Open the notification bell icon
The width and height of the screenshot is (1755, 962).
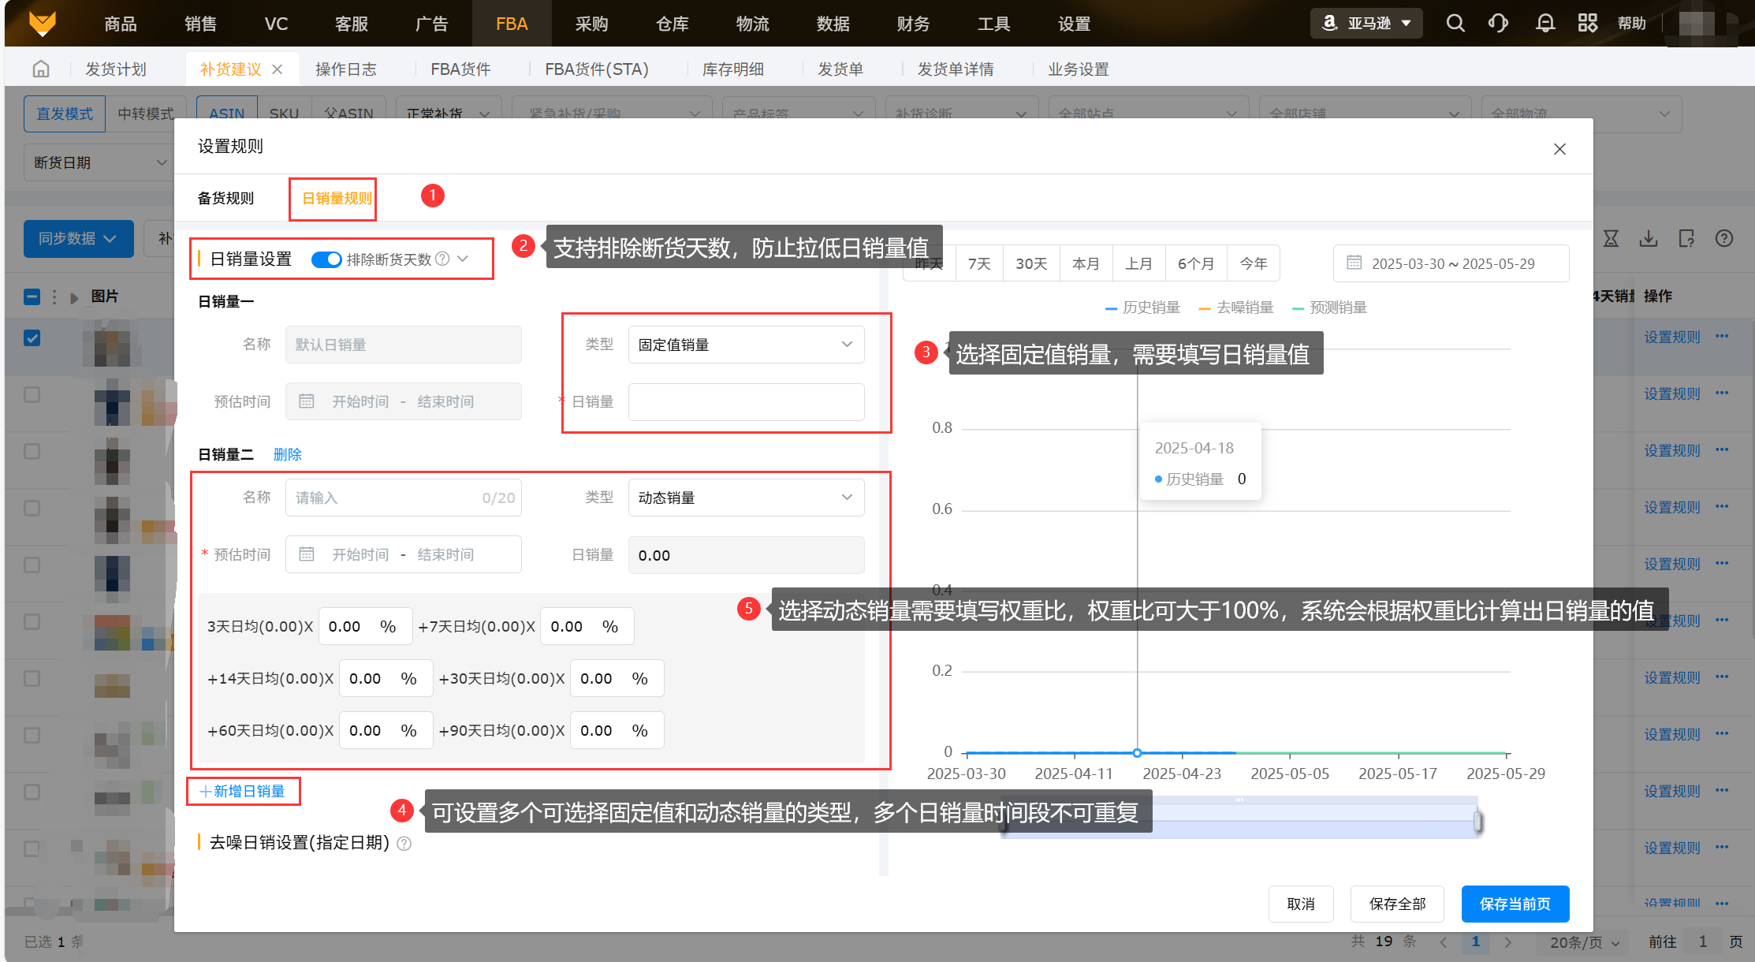click(x=1545, y=24)
